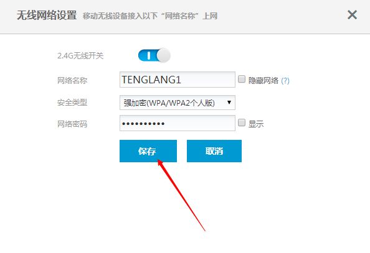Click the 无线网络设置 dialog title

47,16
